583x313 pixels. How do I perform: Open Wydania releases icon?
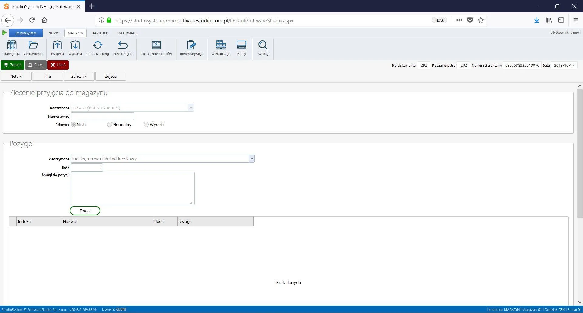tap(75, 48)
